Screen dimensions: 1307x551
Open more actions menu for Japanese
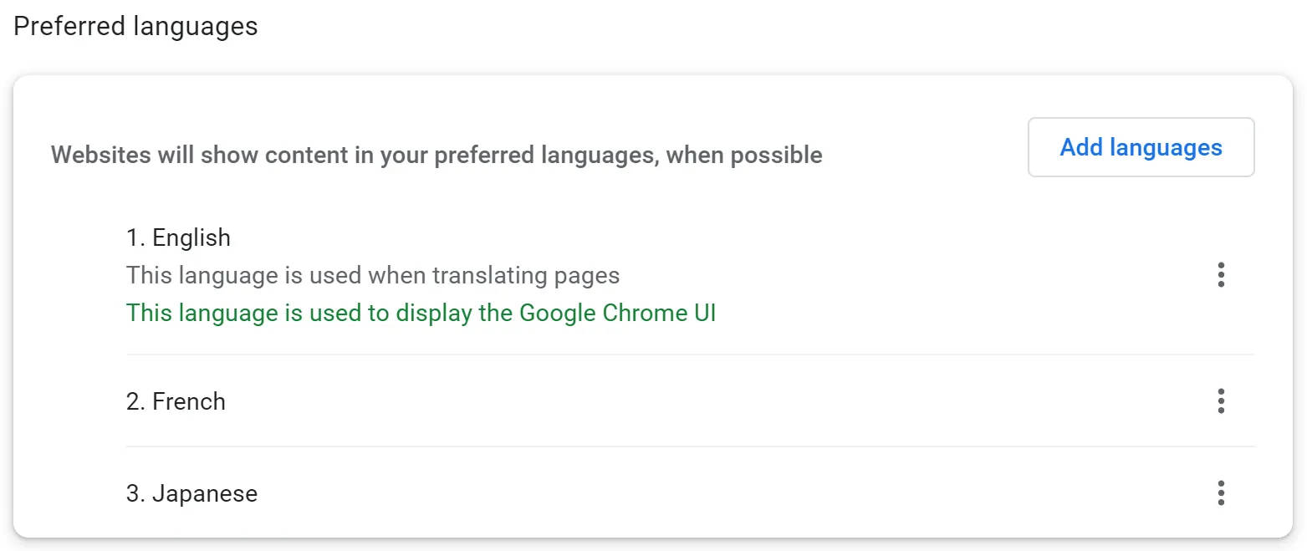[x=1221, y=493]
